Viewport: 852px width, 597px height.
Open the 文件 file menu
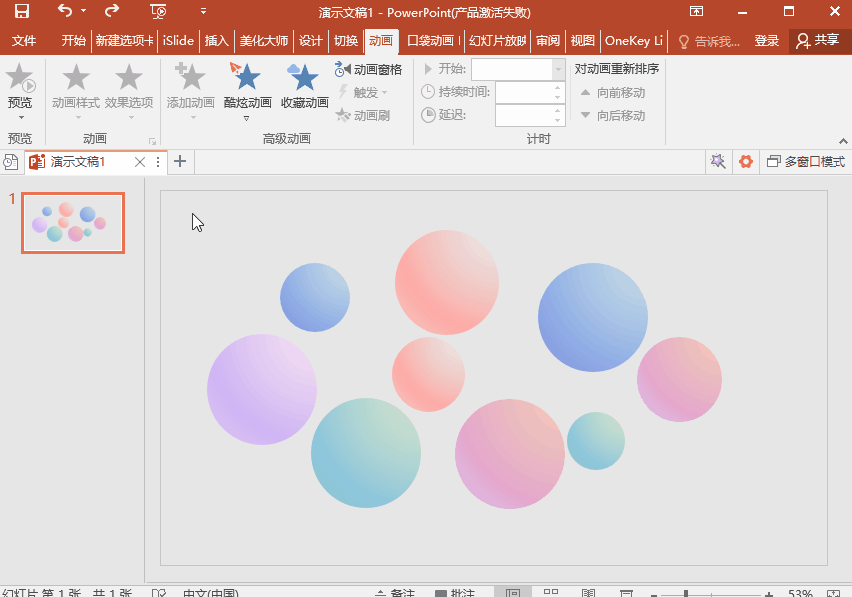pos(24,41)
